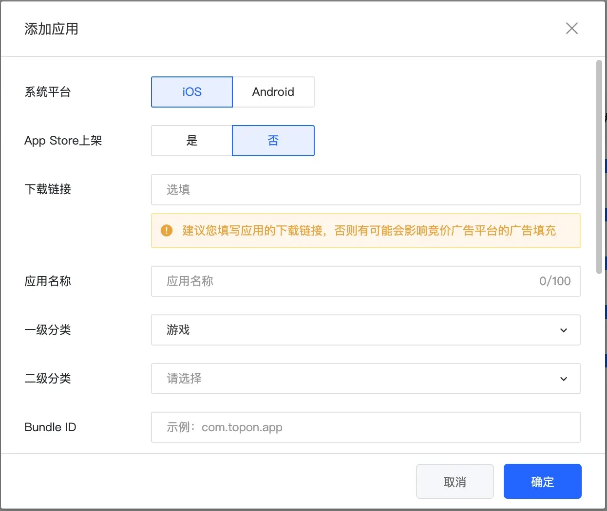
Task: Choose 是 for App Store上架
Action: (x=191, y=141)
